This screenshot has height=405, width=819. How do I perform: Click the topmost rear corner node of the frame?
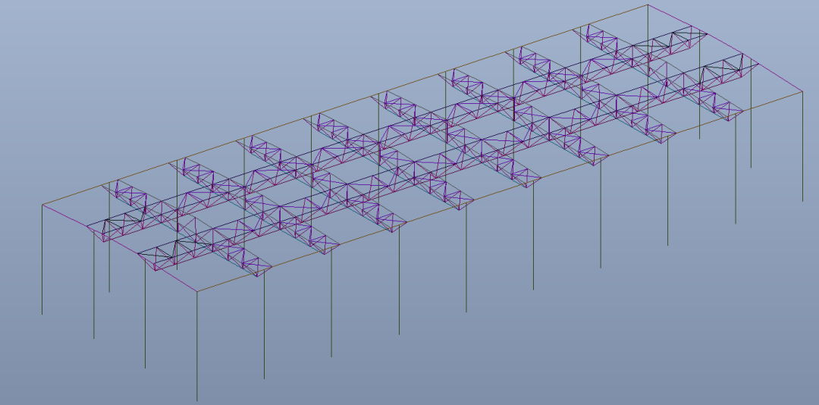click(648, 5)
